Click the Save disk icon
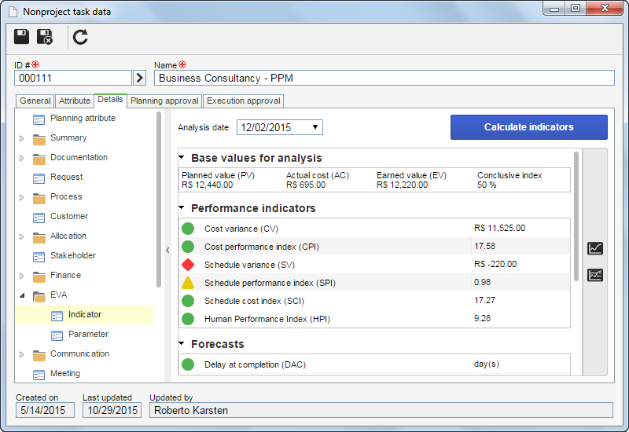 [x=22, y=36]
